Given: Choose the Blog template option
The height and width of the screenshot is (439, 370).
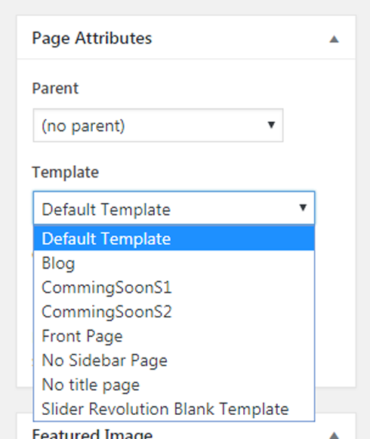Looking at the screenshot, I should 174,263.
